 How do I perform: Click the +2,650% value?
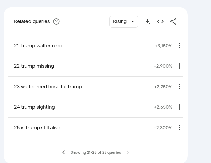[163, 107]
